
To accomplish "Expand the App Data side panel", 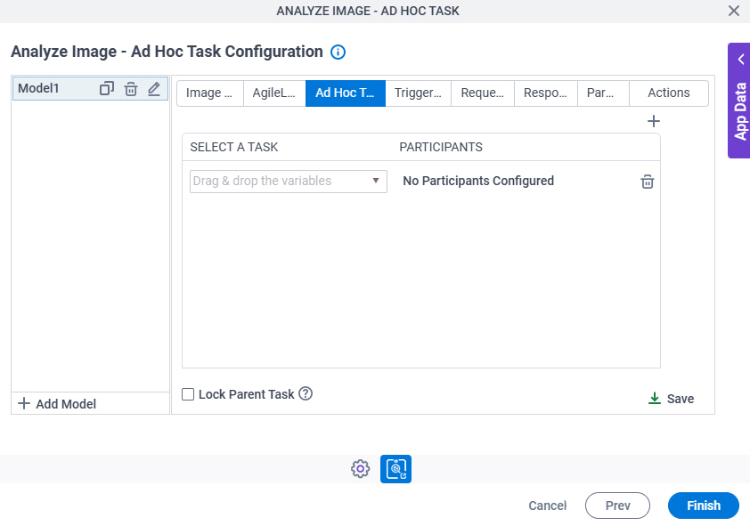I will point(739,101).
